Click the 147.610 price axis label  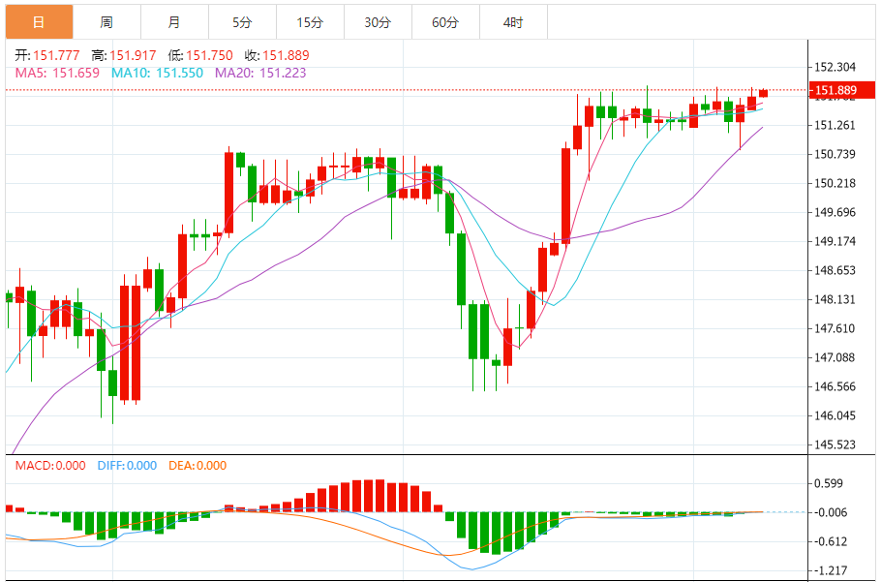(x=835, y=328)
